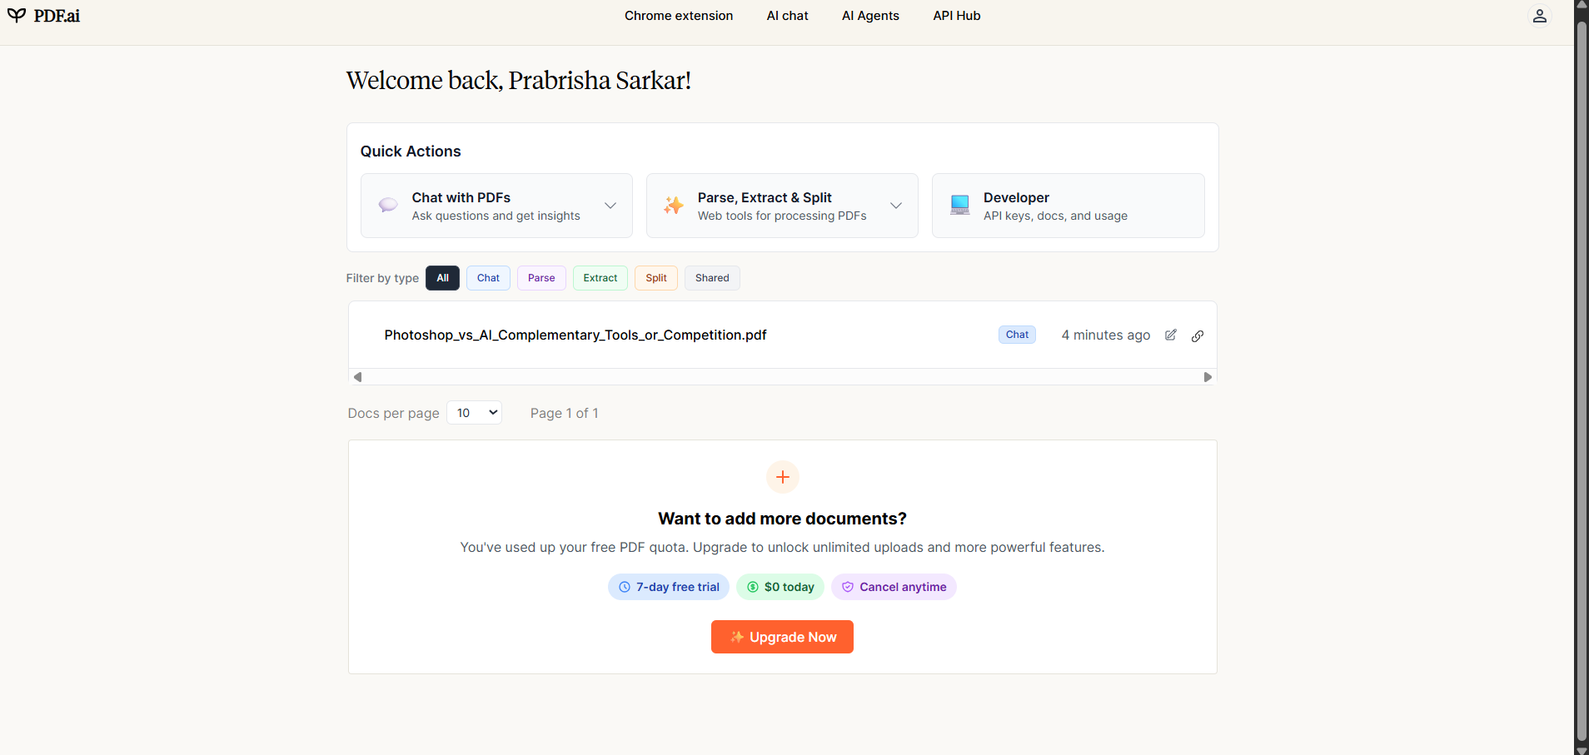
Task: Open Photoshop_vs_AI_Complementary_Tools_or_Competition.pdf
Action: click(x=575, y=335)
